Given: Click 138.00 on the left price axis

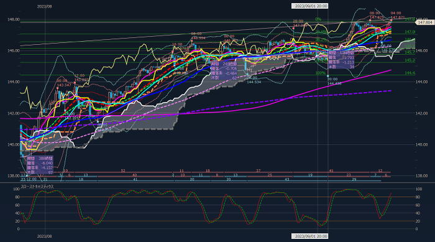Looking at the screenshot, I should [13, 175].
